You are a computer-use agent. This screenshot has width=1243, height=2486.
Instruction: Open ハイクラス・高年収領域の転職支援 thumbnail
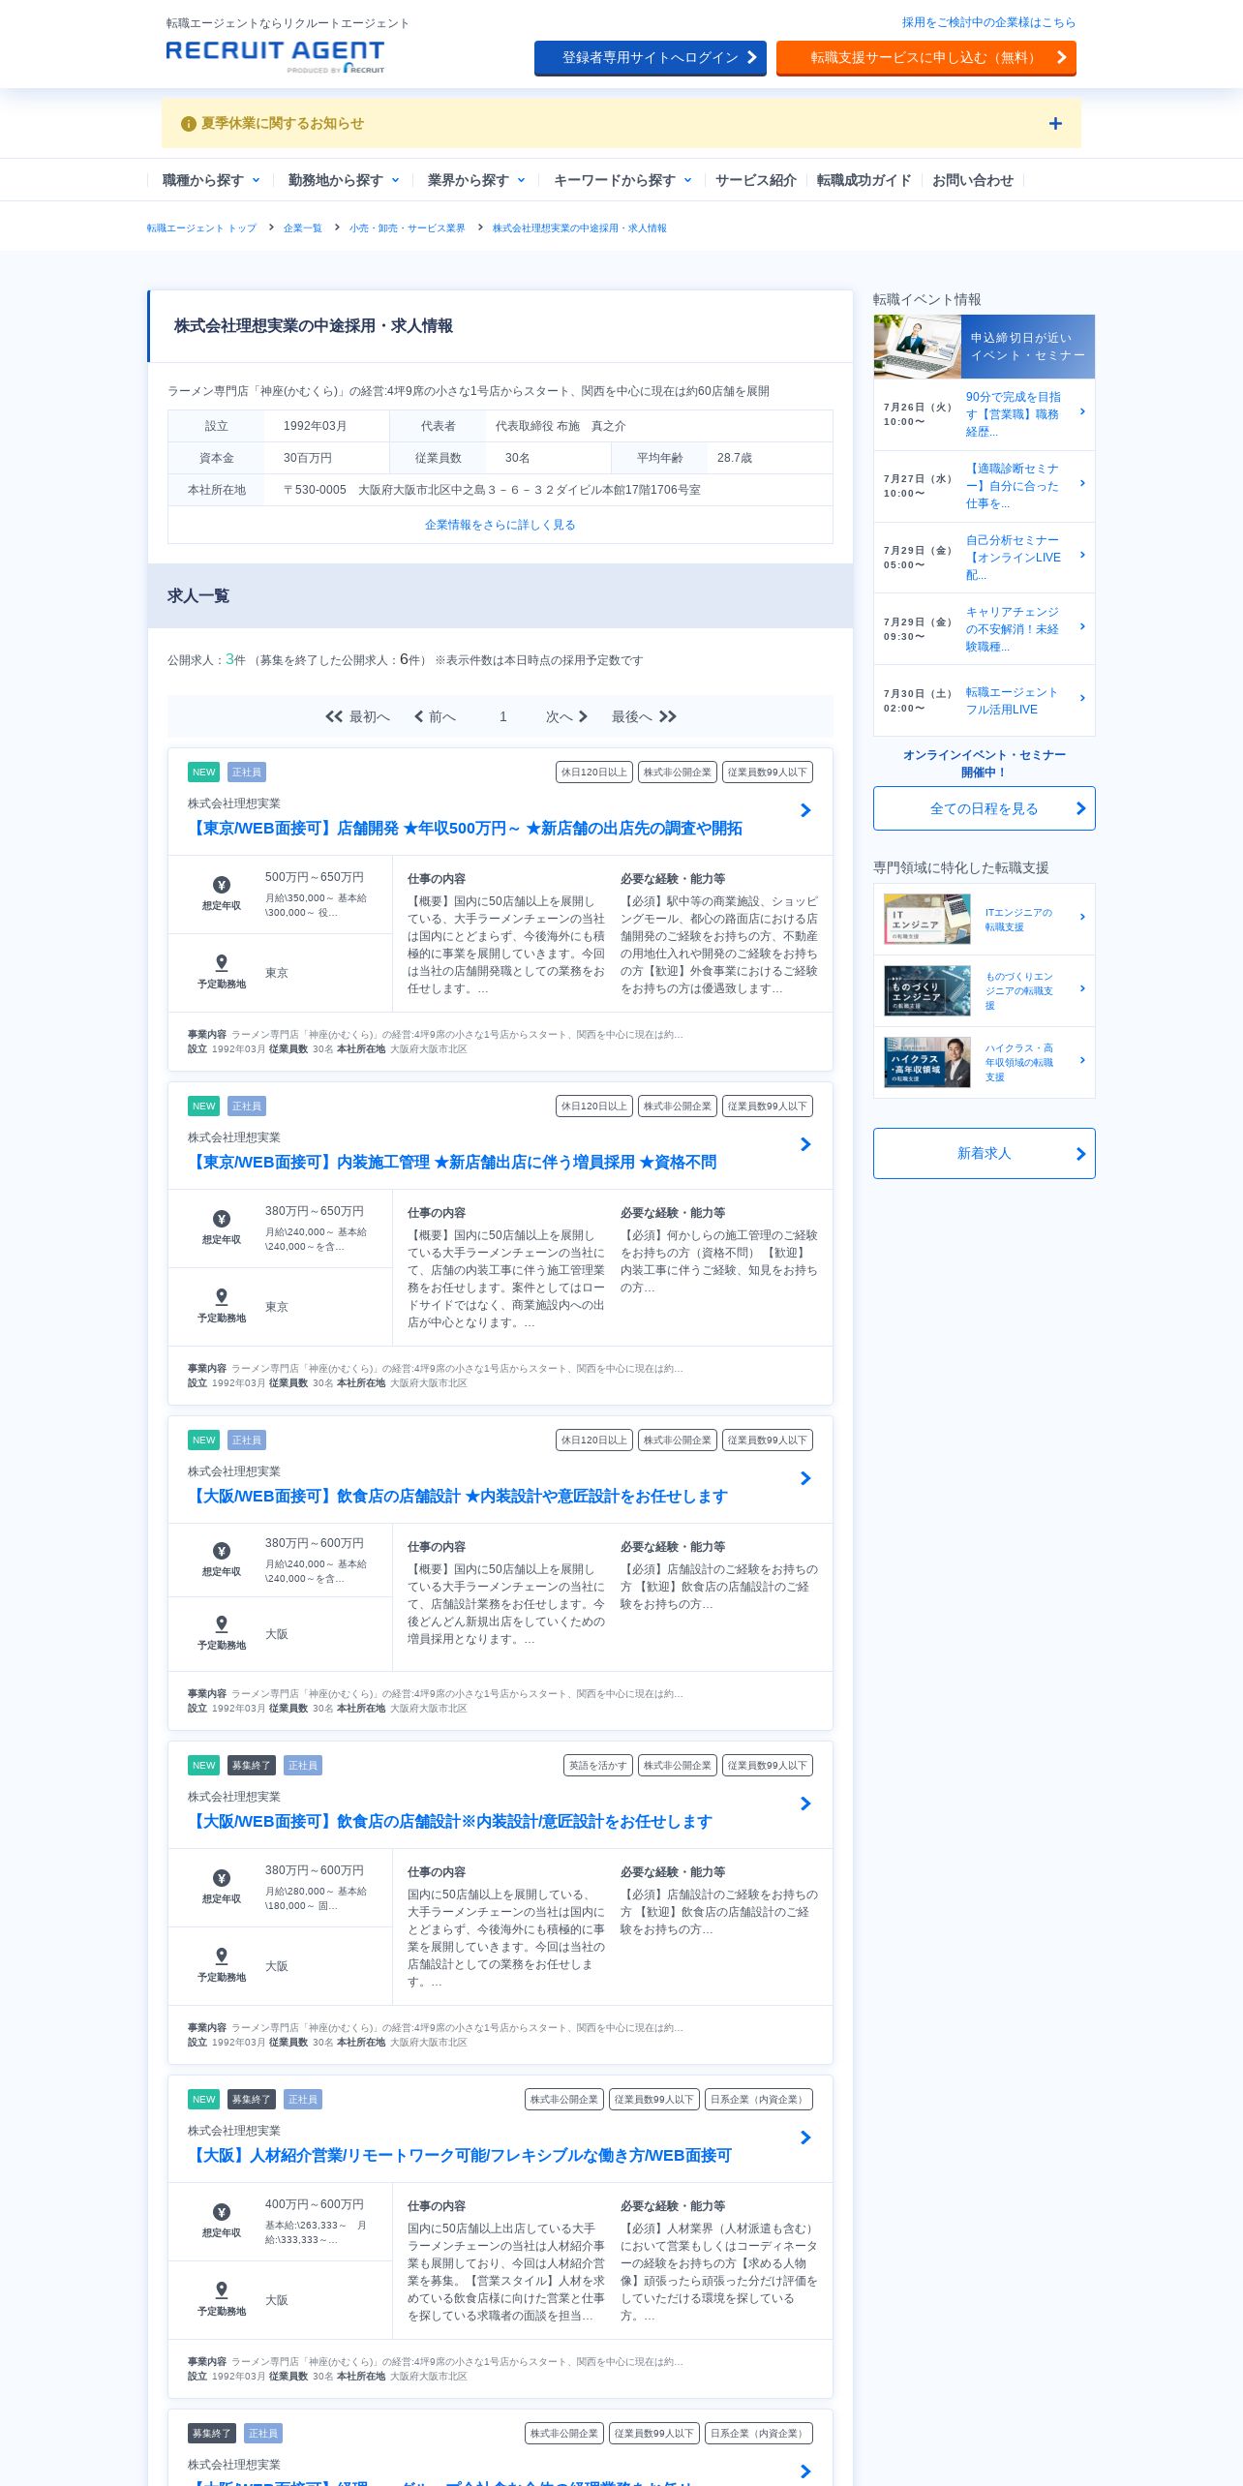pos(927,1062)
